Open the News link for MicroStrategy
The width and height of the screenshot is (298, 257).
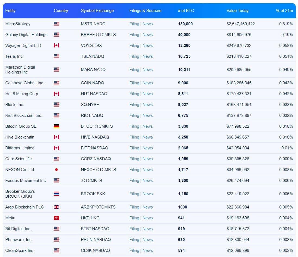coord(147,24)
